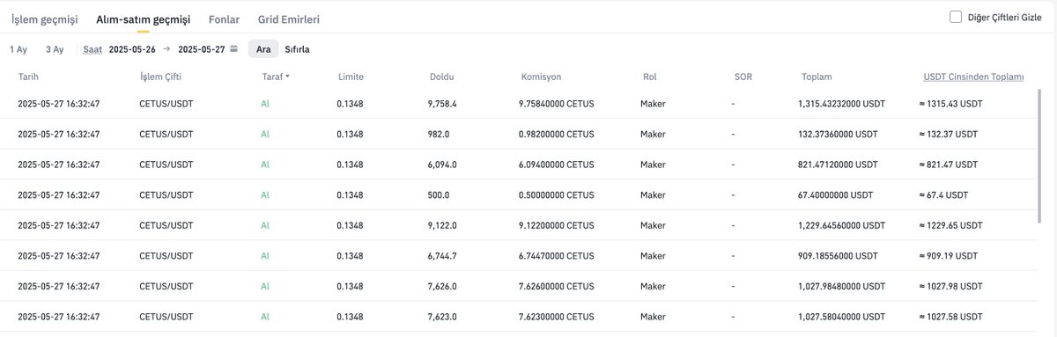The height and width of the screenshot is (337, 1057).
Task: Select filled amount 7,623.0
Action: (x=442, y=316)
